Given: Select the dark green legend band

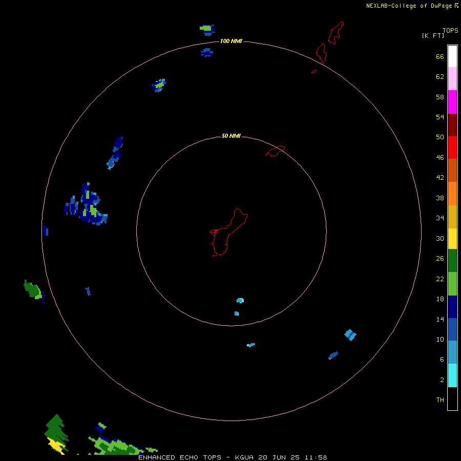Looking at the screenshot, I should click(452, 261).
